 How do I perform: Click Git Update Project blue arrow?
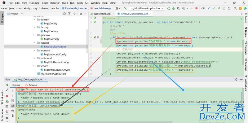click(x=209, y=8)
